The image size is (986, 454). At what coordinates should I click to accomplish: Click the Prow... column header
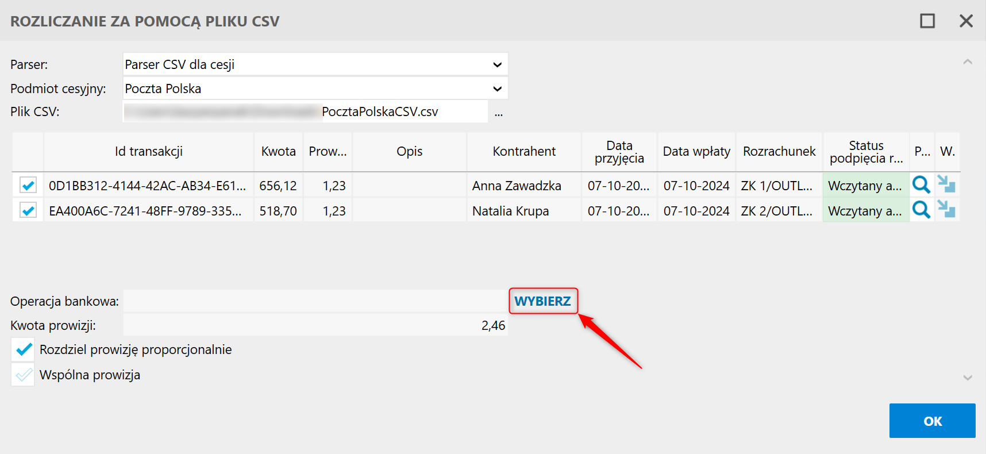click(328, 152)
